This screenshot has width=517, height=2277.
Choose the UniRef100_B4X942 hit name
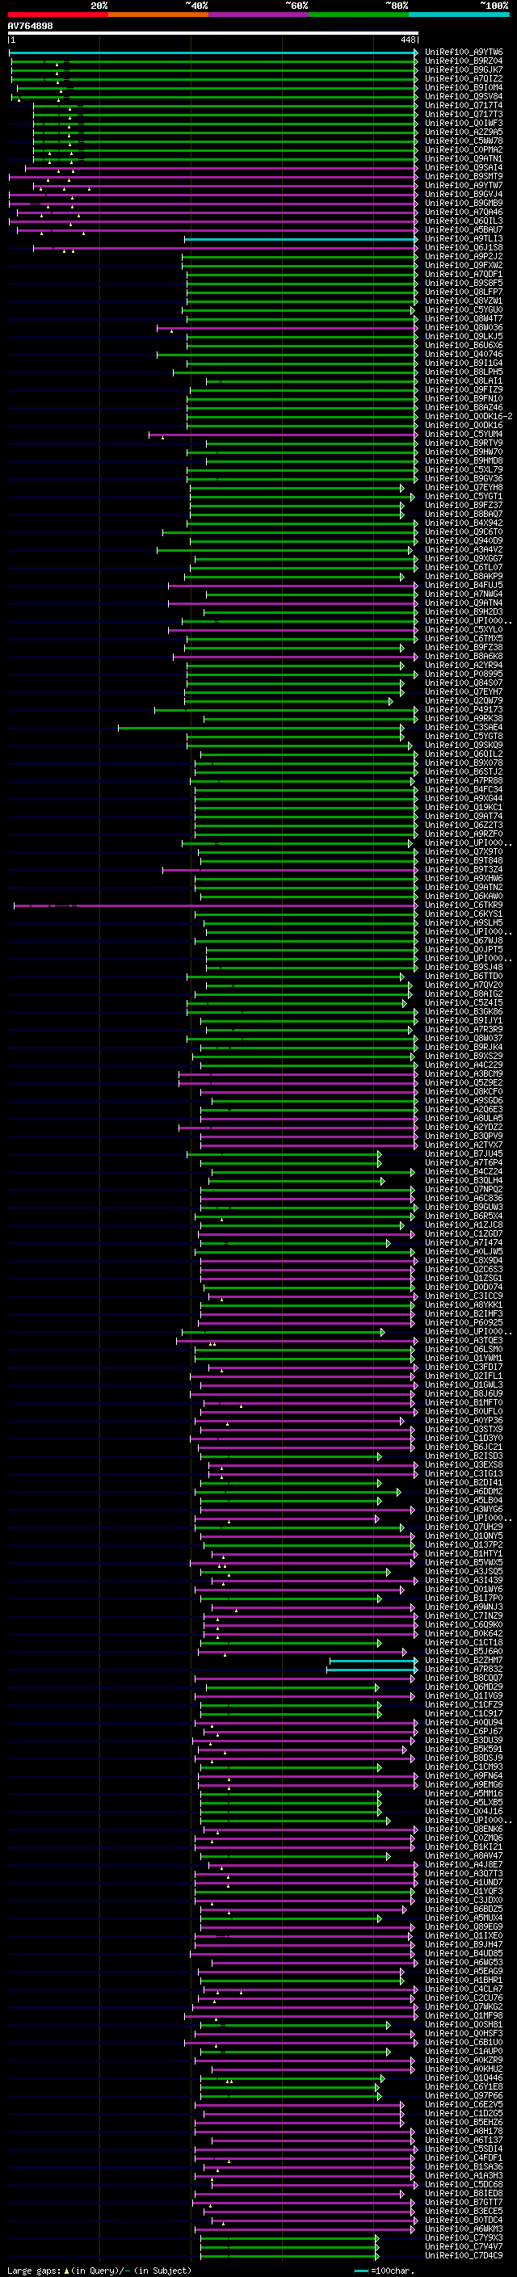(464, 523)
